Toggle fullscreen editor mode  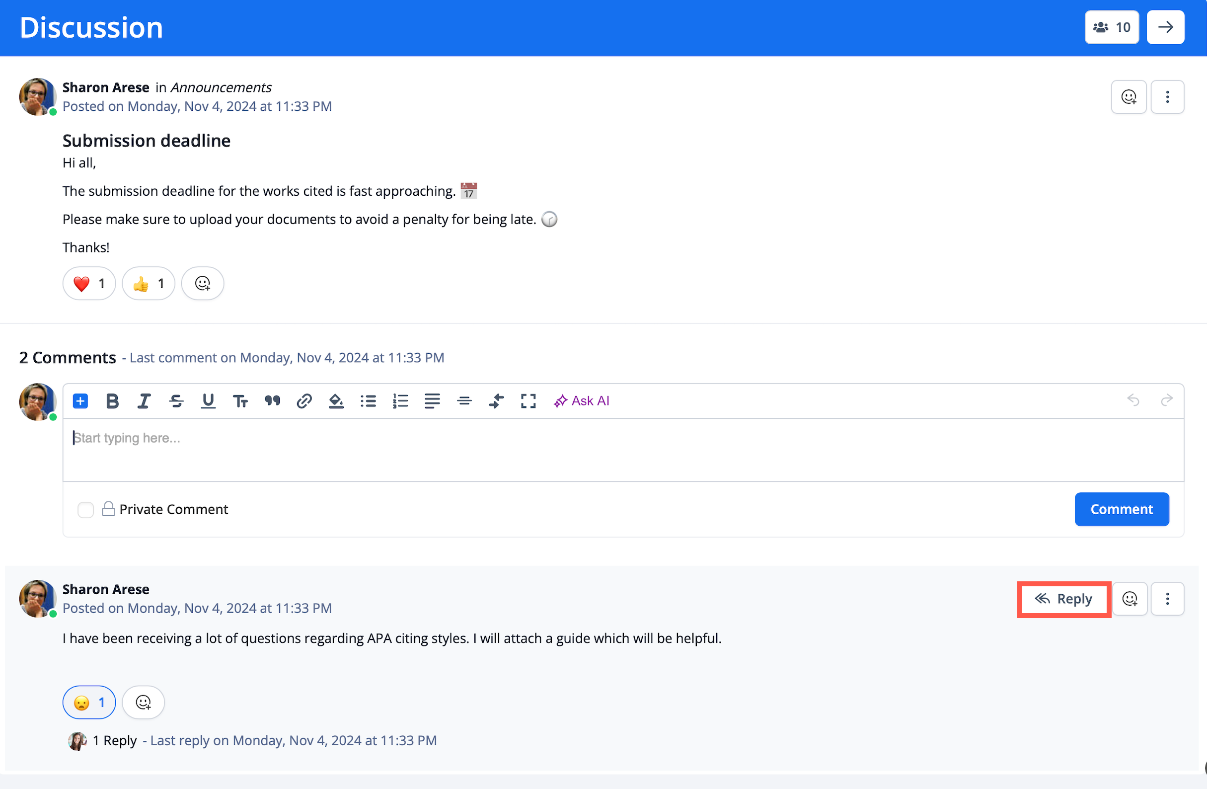528,401
